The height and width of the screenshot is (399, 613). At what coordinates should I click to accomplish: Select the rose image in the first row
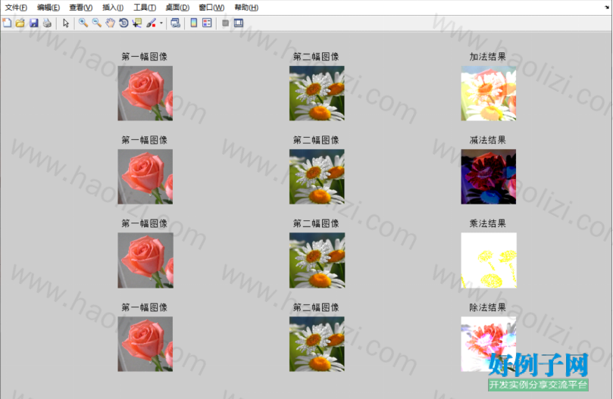point(145,93)
